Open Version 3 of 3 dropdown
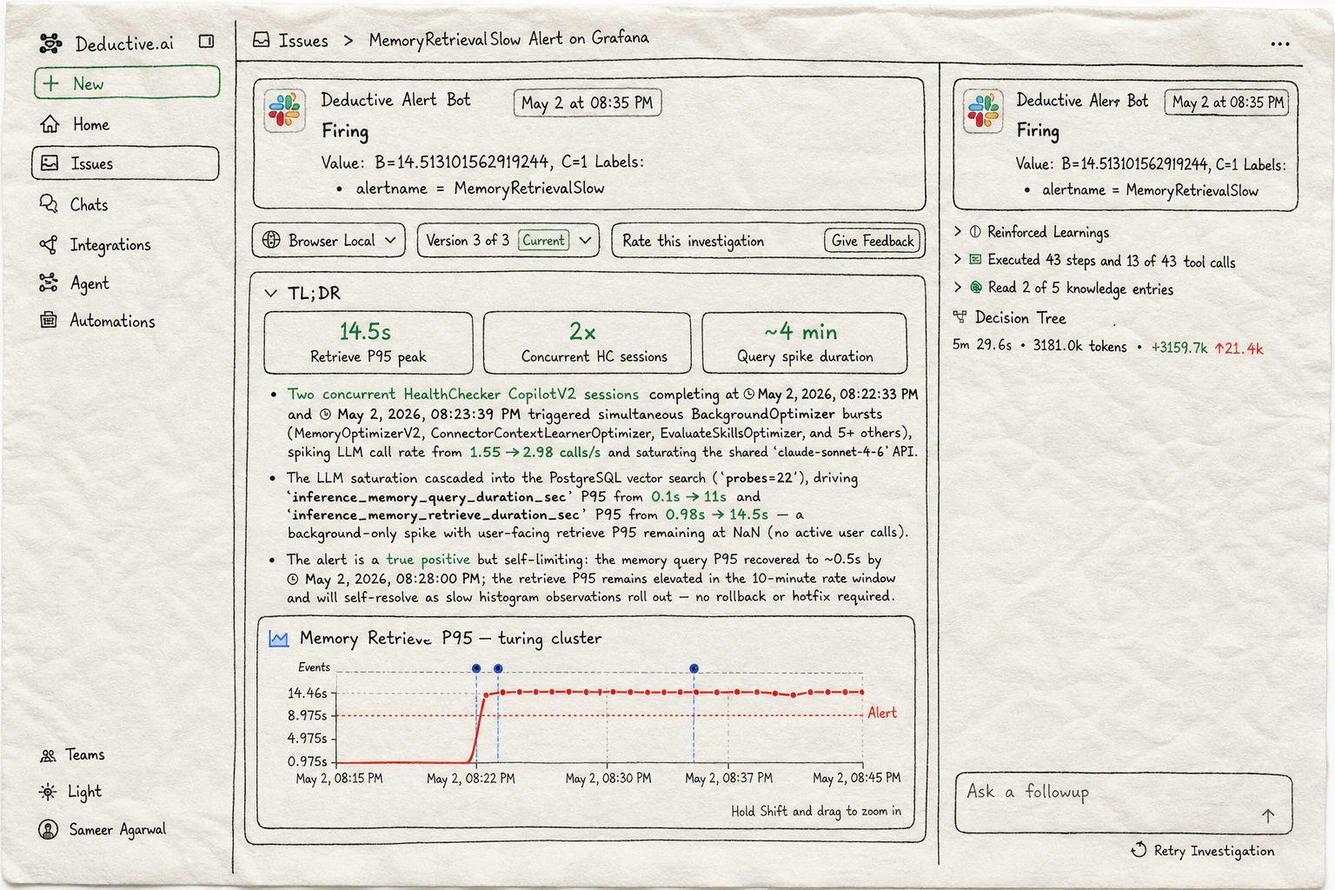 click(x=508, y=240)
